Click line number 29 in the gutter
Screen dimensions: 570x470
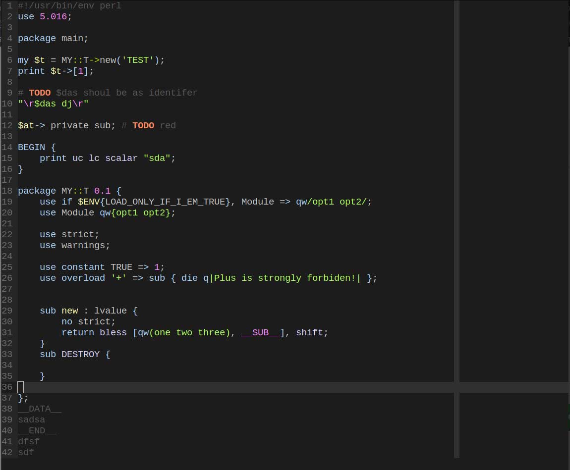click(7, 311)
